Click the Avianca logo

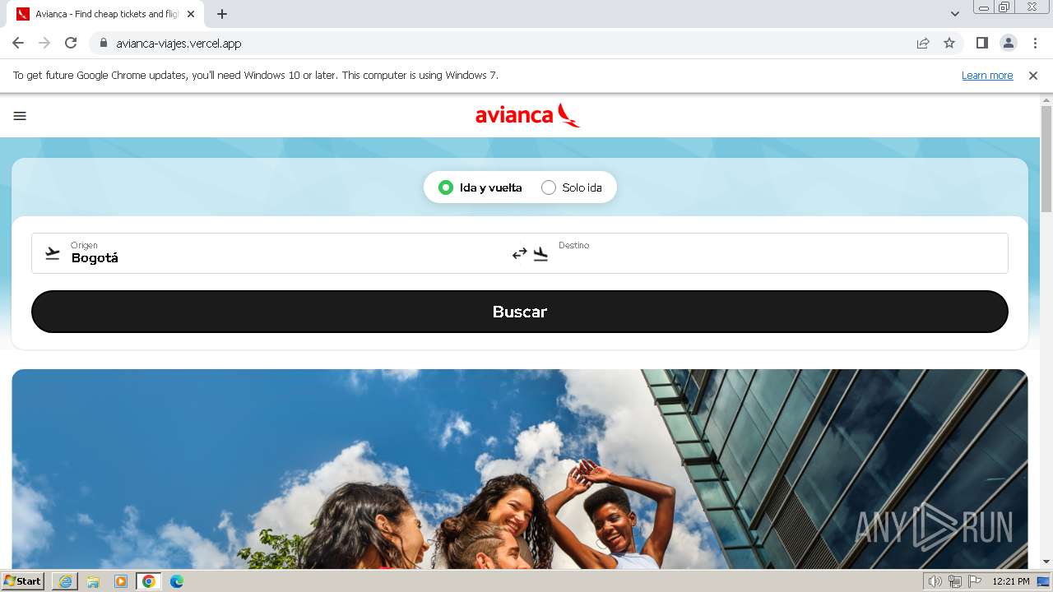(527, 115)
